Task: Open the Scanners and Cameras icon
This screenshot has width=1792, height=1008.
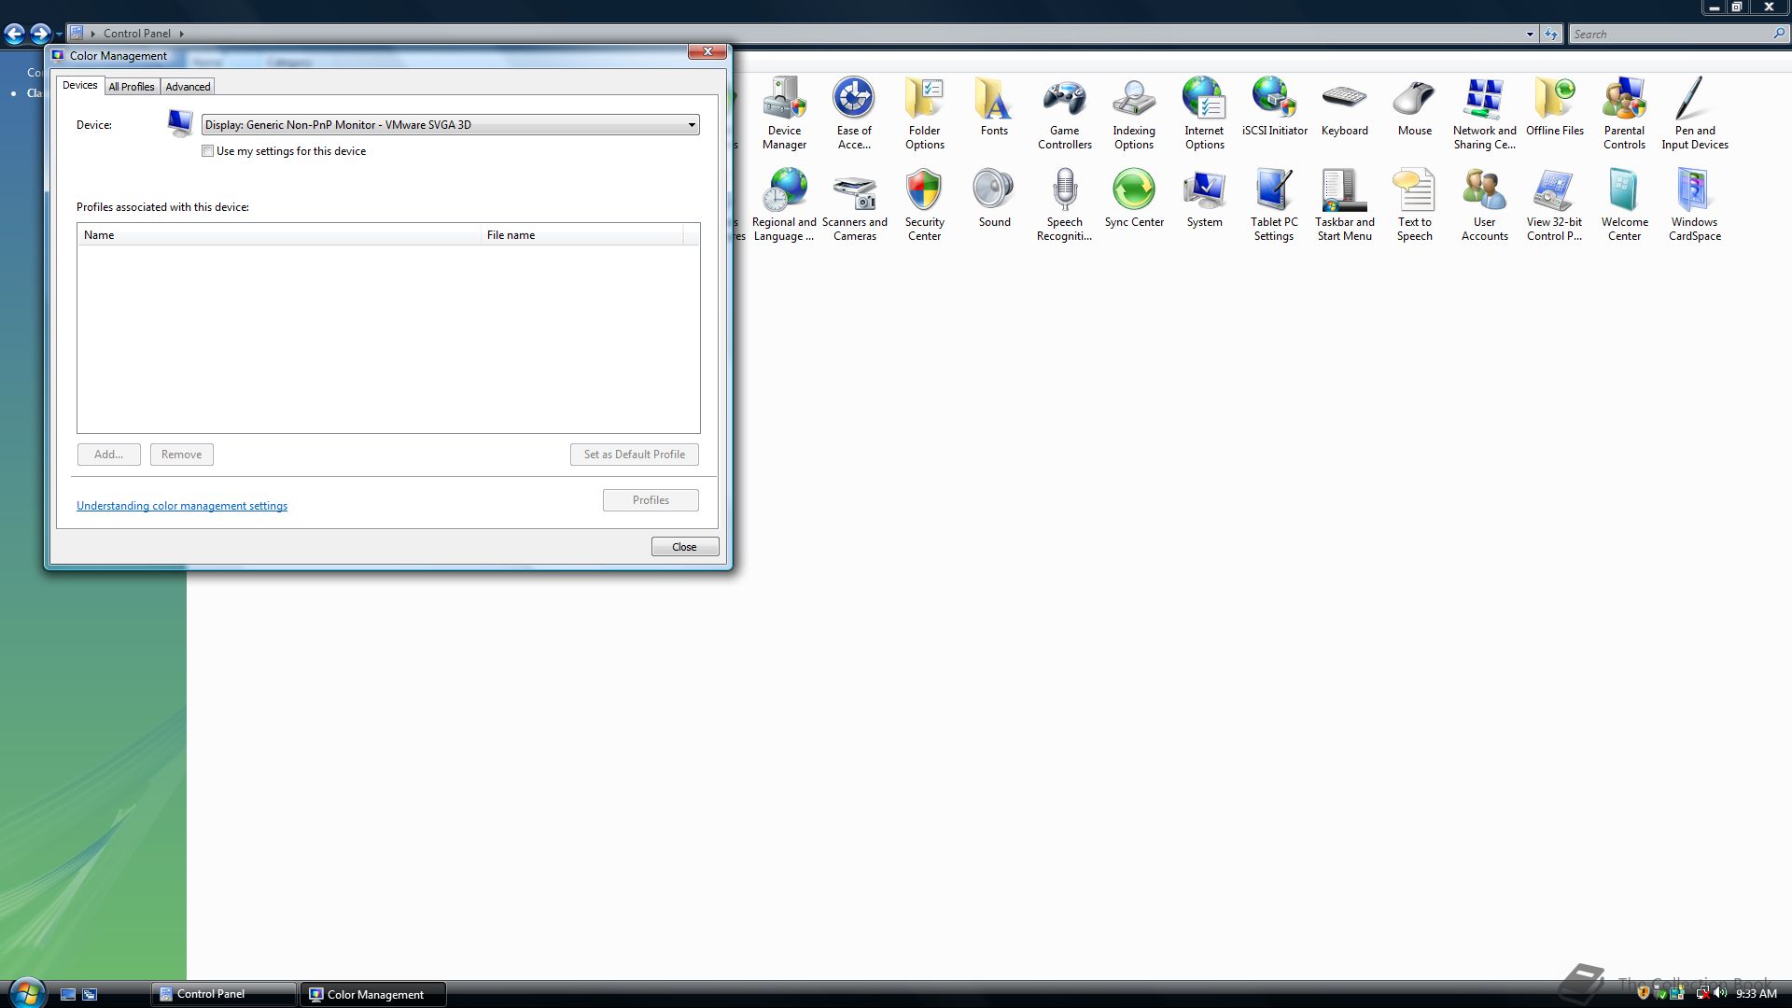Action: (854, 191)
